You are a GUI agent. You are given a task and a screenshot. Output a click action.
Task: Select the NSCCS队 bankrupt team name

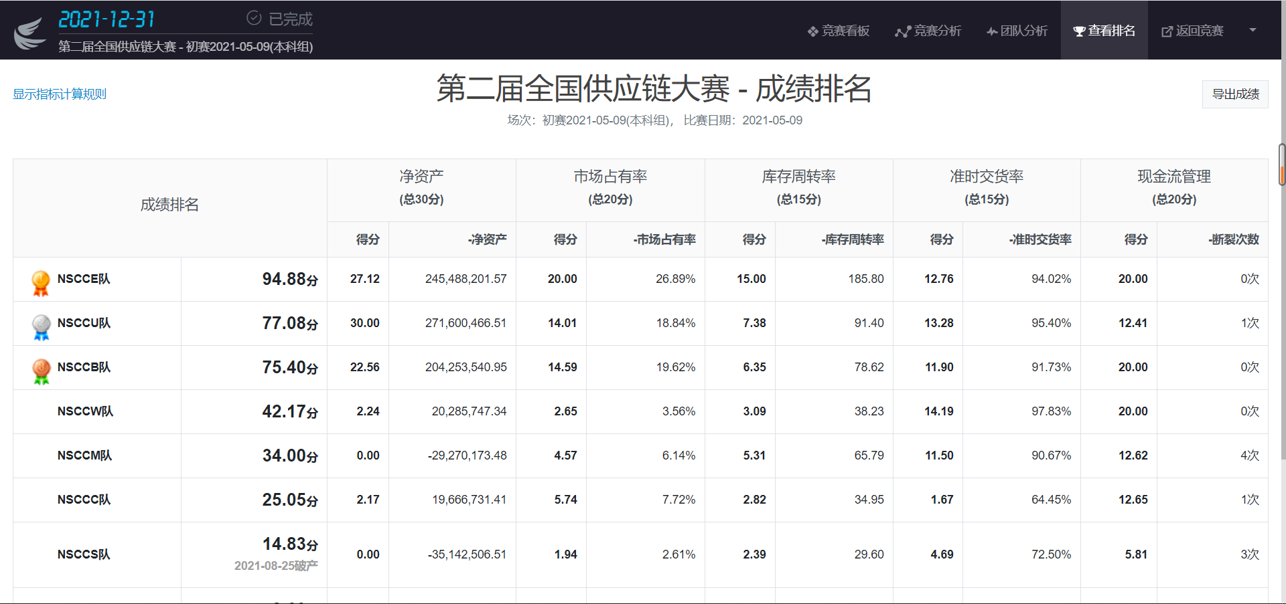(84, 555)
